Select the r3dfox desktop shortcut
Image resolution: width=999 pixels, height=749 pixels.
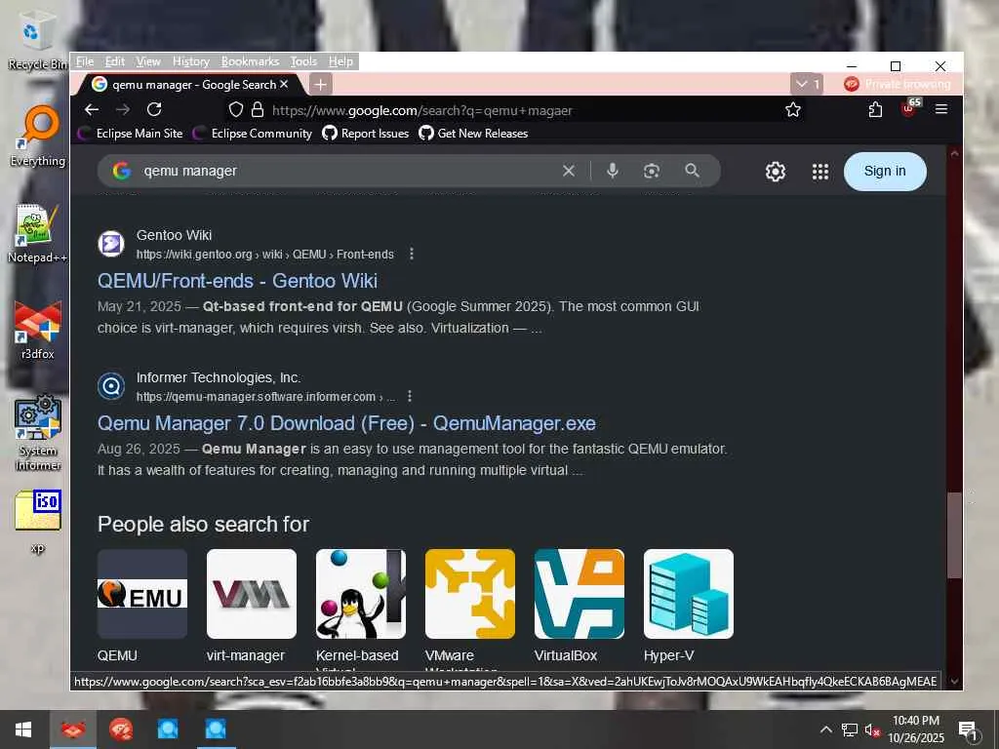coord(38,330)
